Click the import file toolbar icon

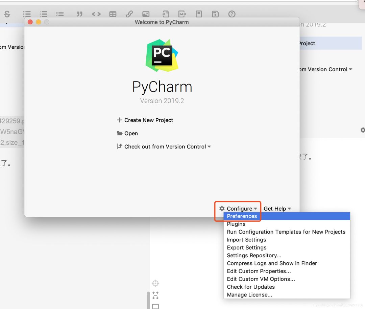coord(166,14)
